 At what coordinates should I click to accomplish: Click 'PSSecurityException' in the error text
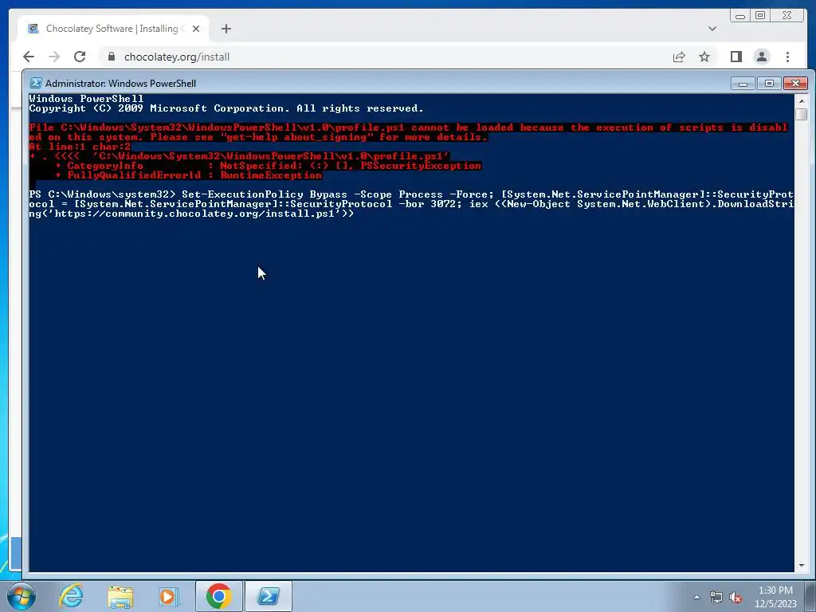pyautogui.click(x=421, y=166)
